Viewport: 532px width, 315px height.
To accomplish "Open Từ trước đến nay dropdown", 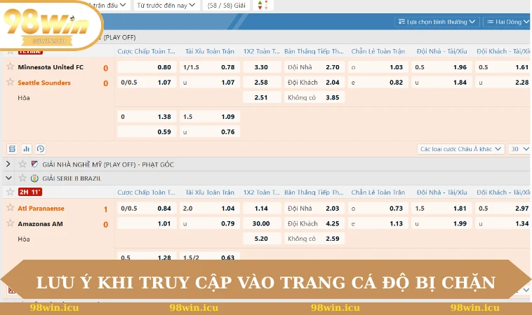I will pyautogui.click(x=166, y=5).
